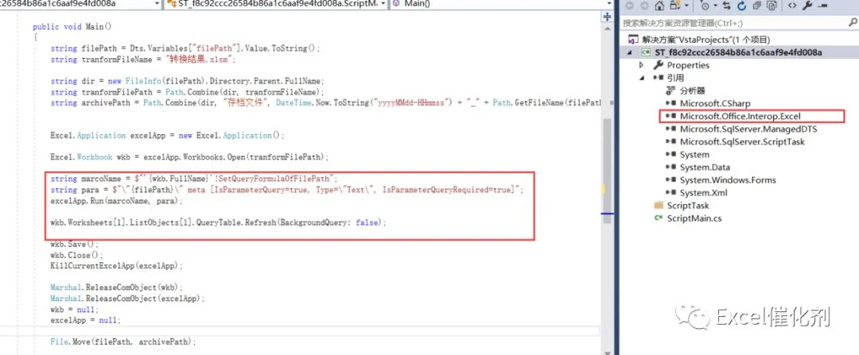
Task: Click the sync with active document icon
Action: (727, 6)
